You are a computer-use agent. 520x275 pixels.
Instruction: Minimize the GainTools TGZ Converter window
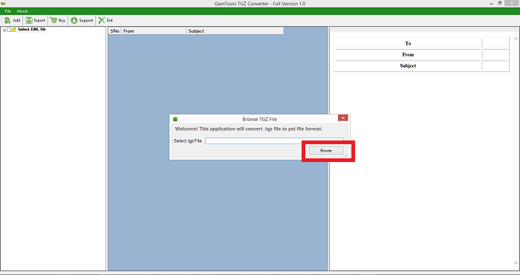click(x=492, y=3)
